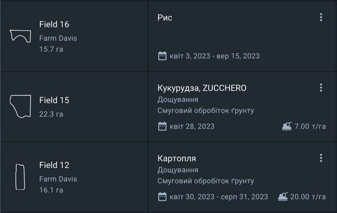Click the calendar icon in Field 16 row

(162, 56)
